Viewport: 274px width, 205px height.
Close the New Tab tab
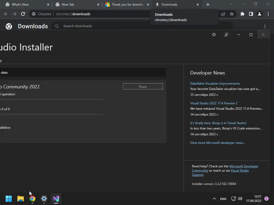[98, 5]
